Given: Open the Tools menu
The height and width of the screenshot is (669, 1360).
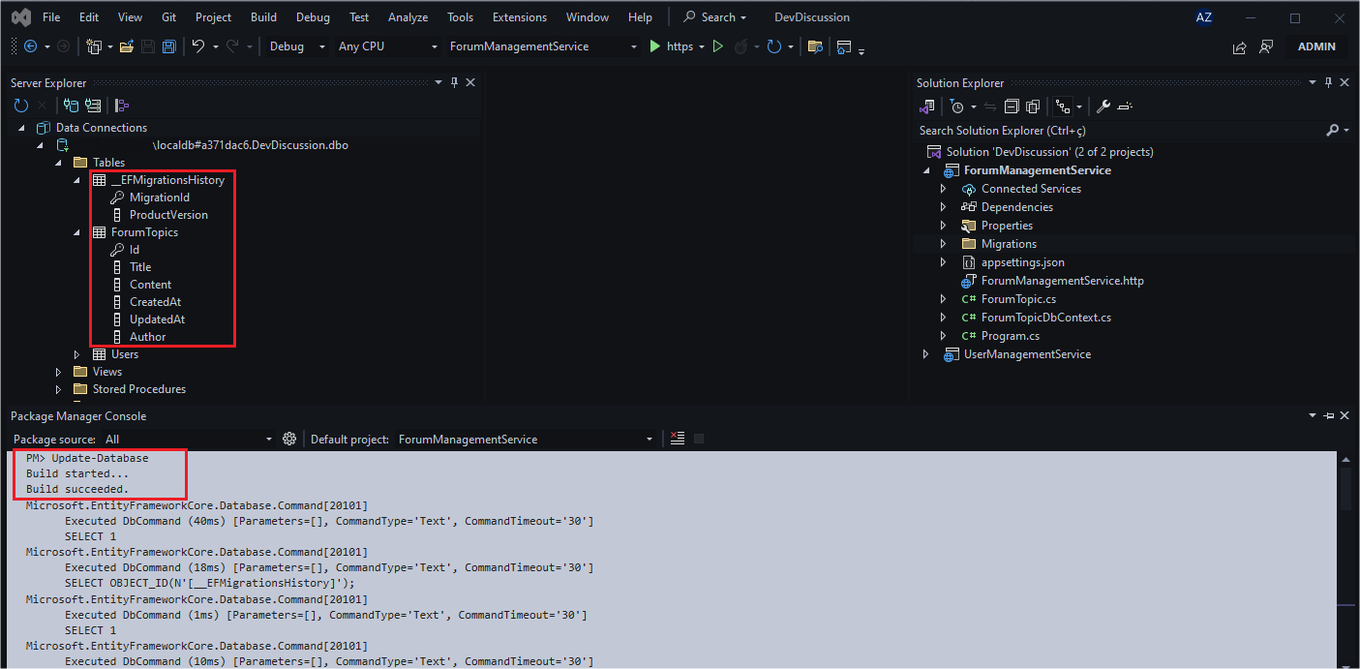Looking at the screenshot, I should pos(461,17).
